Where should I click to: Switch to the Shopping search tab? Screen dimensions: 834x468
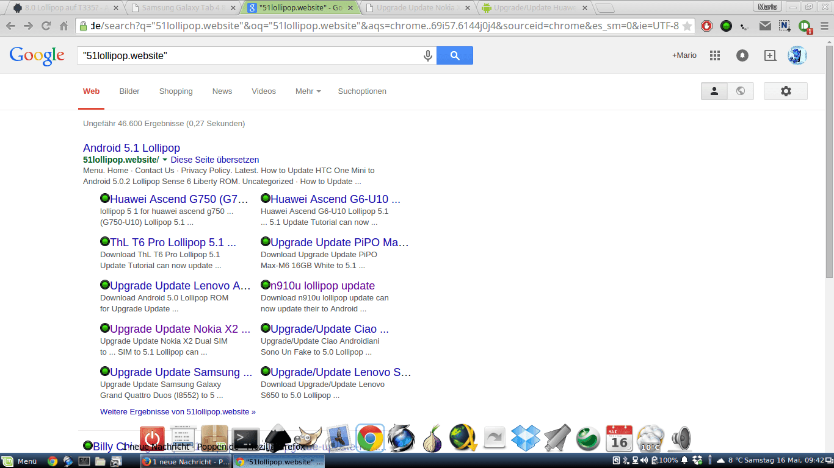176,91
